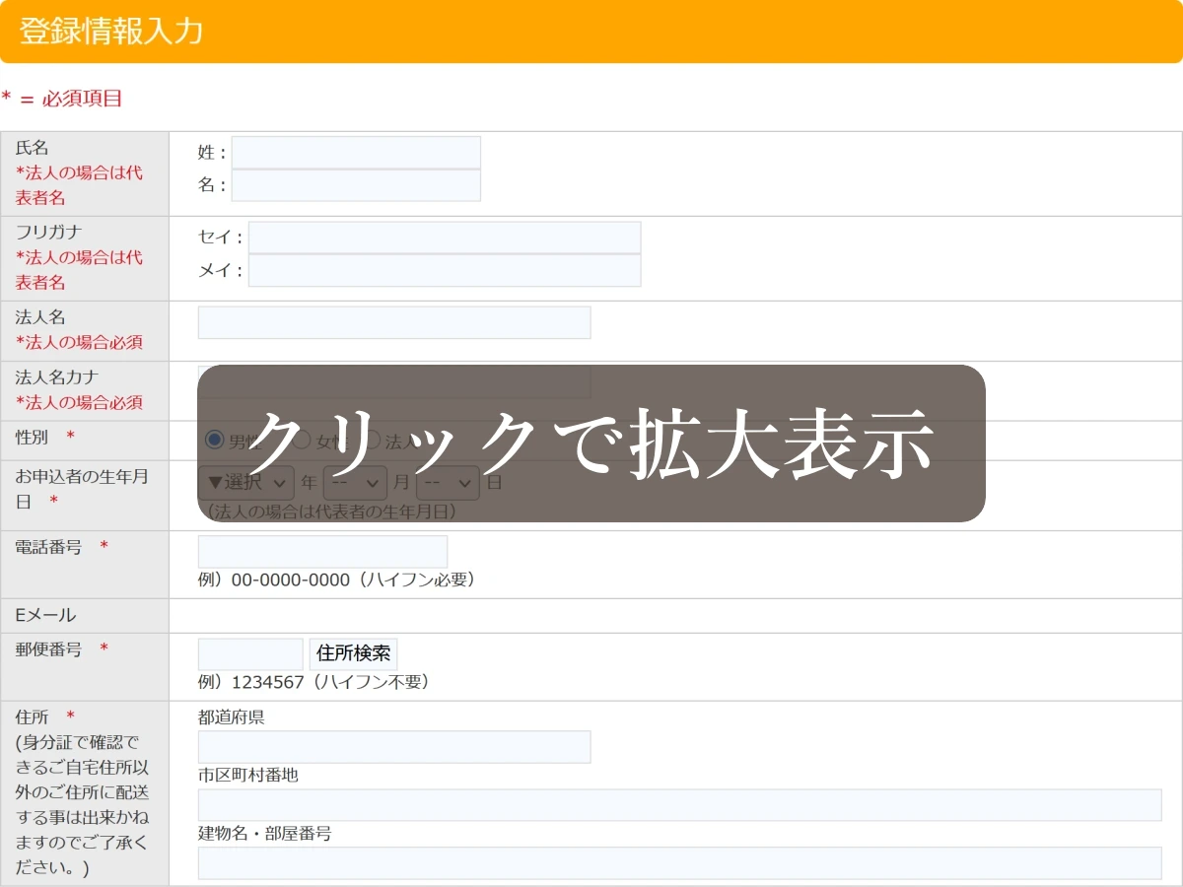Click the 住所検索 button

[x=354, y=654]
